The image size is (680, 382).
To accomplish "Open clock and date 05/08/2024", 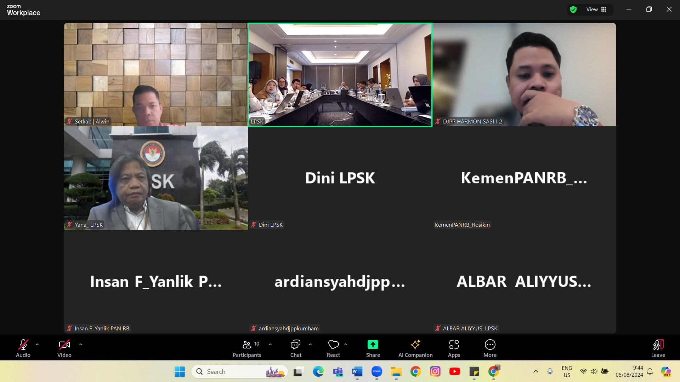I will (x=629, y=371).
